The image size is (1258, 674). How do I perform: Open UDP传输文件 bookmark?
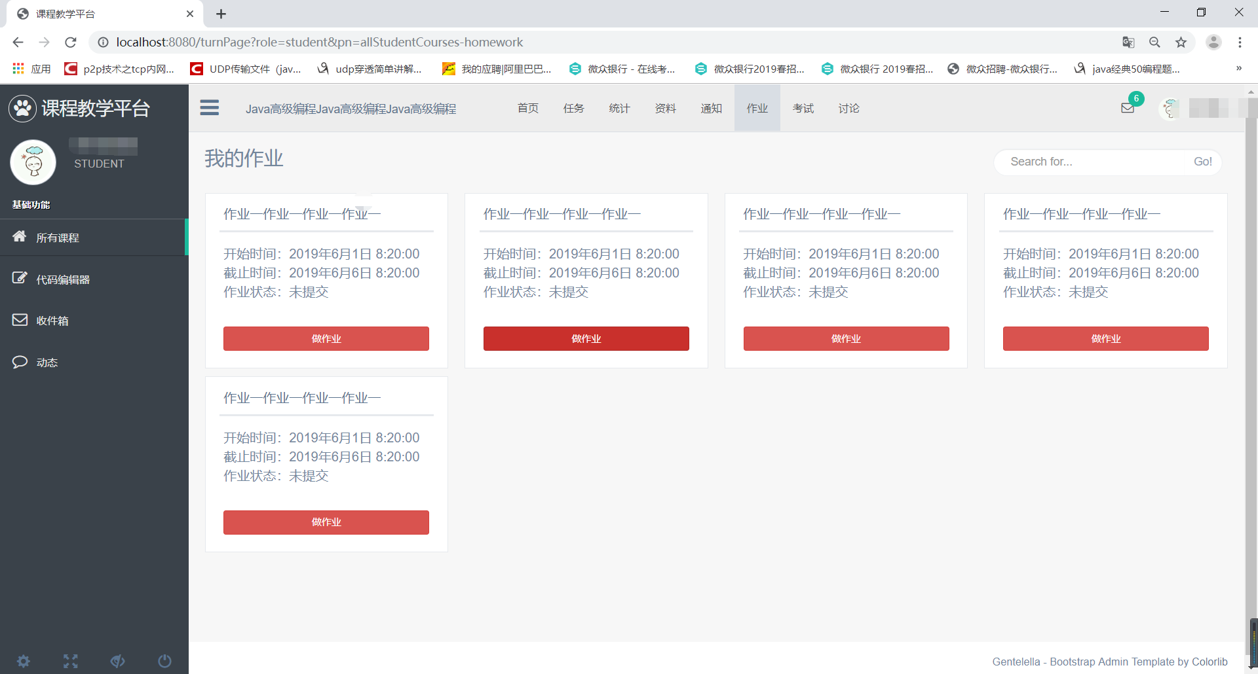(246, 69)
